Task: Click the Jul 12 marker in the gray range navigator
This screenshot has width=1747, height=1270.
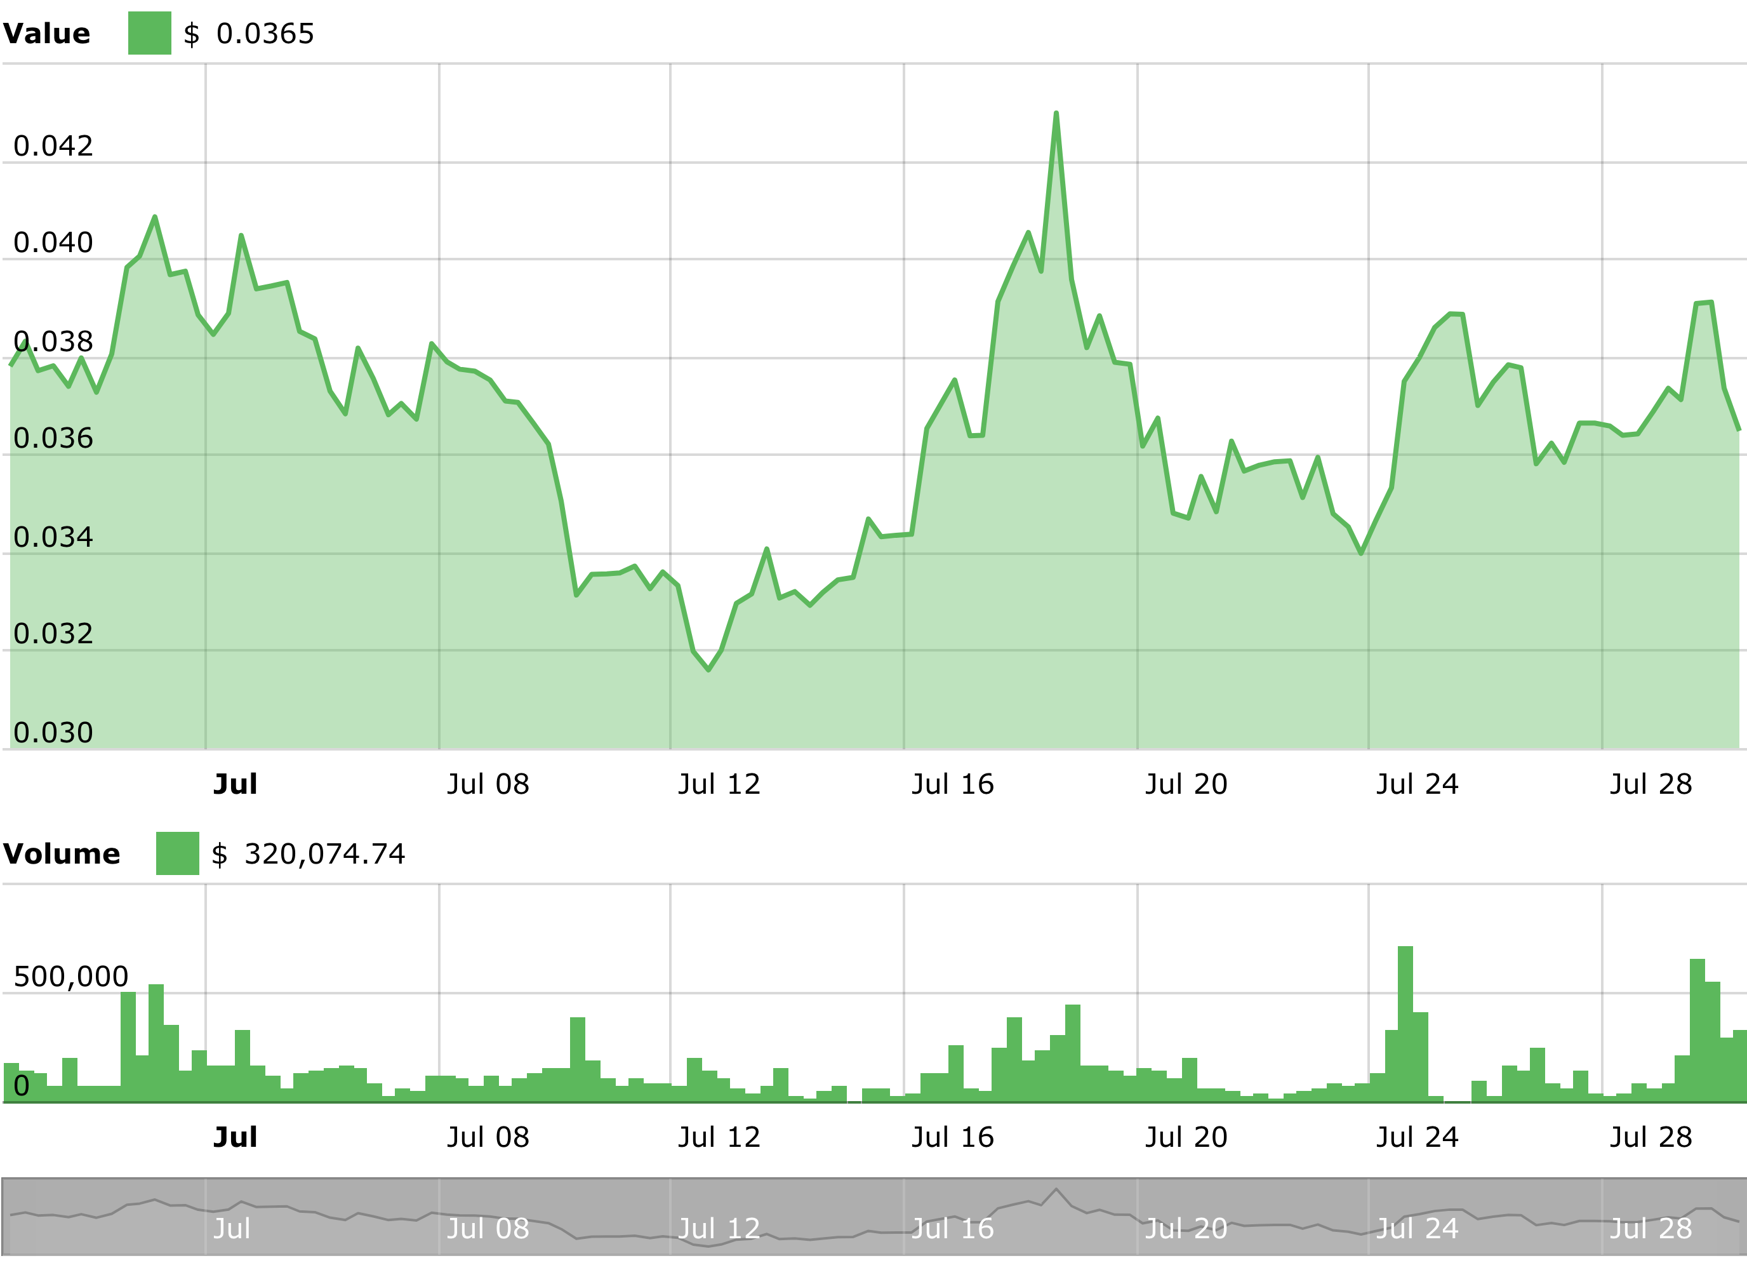Action: (x=719, y=1228)
